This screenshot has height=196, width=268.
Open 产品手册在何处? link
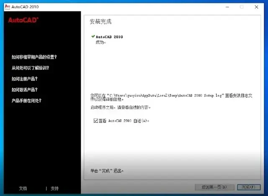pyautogui.click(x=26, y=101)
